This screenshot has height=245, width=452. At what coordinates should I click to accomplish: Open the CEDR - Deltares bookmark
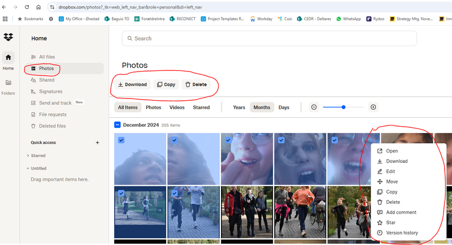point(314,19)
